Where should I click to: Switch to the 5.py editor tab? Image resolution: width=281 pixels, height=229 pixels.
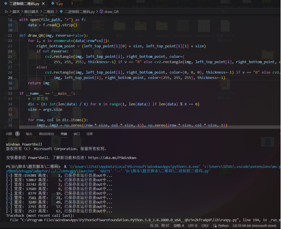59,4
